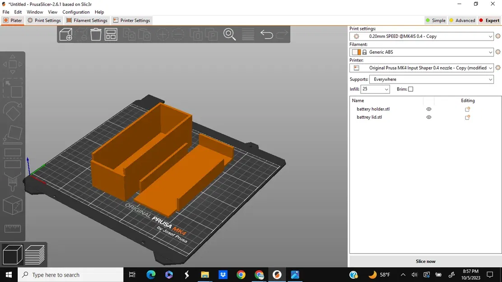Screen dimensions: 502x282
Task: Click the Slice now button
Action: [x=425, y=261]
